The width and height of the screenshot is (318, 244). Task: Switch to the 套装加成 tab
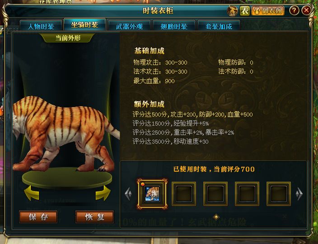click(x=219, y=26)
